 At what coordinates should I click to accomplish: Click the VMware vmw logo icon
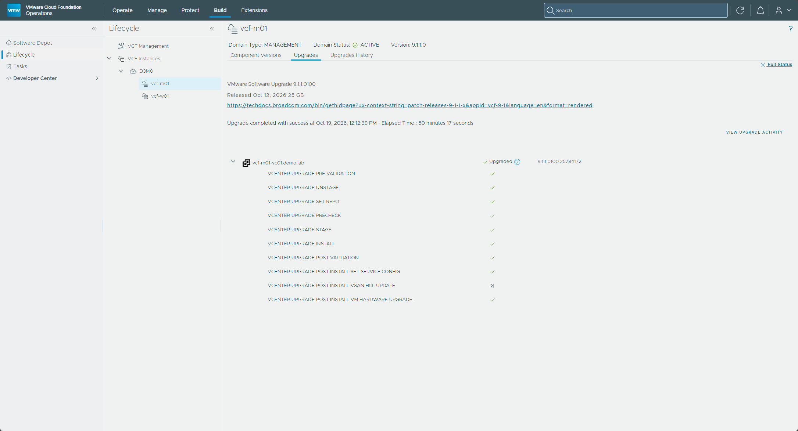pos(14,10)
